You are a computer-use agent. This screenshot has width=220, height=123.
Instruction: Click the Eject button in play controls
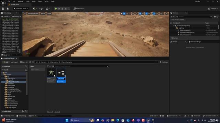(66, 9)
